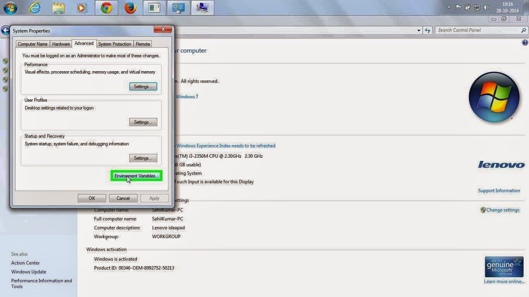Click inside the Search Control Panel box

coord(476,30)
